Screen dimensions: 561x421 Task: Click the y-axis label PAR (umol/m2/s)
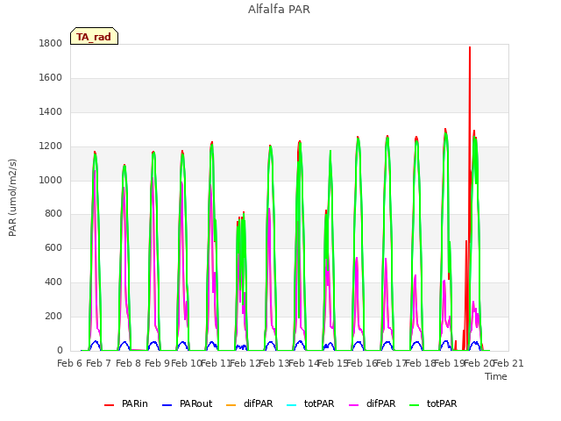pyautogui.click(x=12, y=197)
